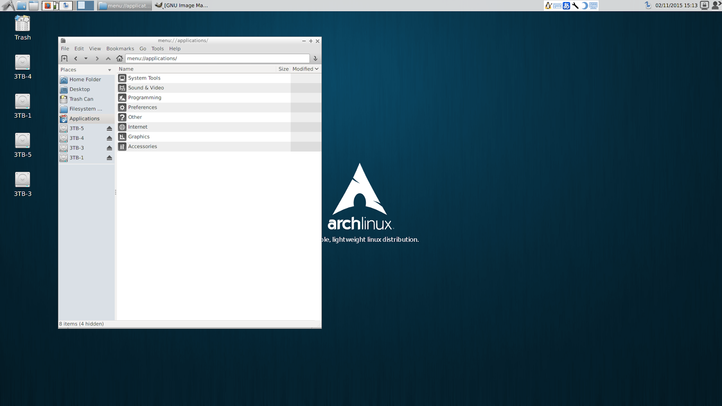Select the 3TB-1 desktop drive icon
722x406 pixels.
click(x=23, y=106)
